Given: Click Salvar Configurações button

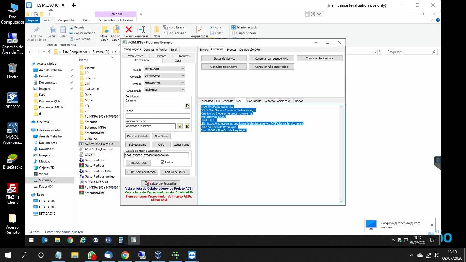Looking at the screenshot, I should coord(160,184).
